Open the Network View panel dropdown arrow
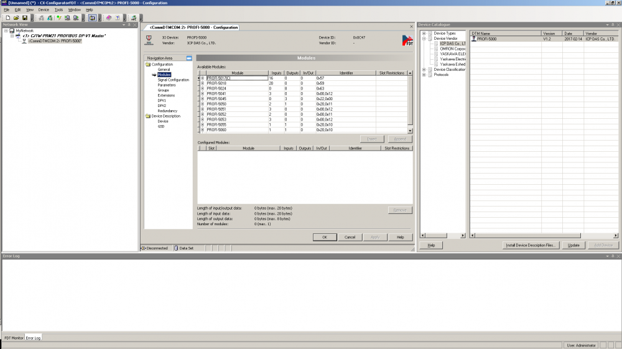Screen dimensions: 622x349 pos(123,25)
